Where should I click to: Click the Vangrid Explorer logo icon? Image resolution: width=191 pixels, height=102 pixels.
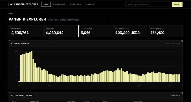click(x=11, y=4)
